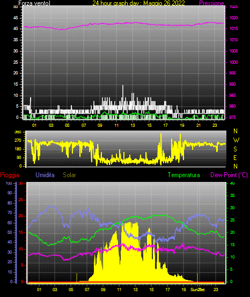250x297 pixels.
Task: Click '1015' on the pressure axis
Action: point(233,28)
